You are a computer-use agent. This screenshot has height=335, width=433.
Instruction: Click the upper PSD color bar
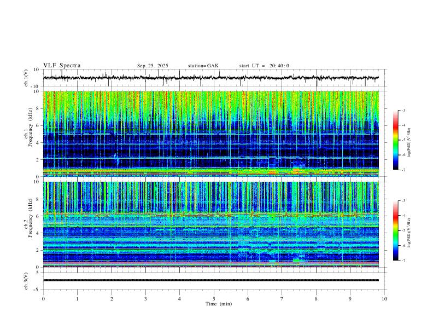395,140
